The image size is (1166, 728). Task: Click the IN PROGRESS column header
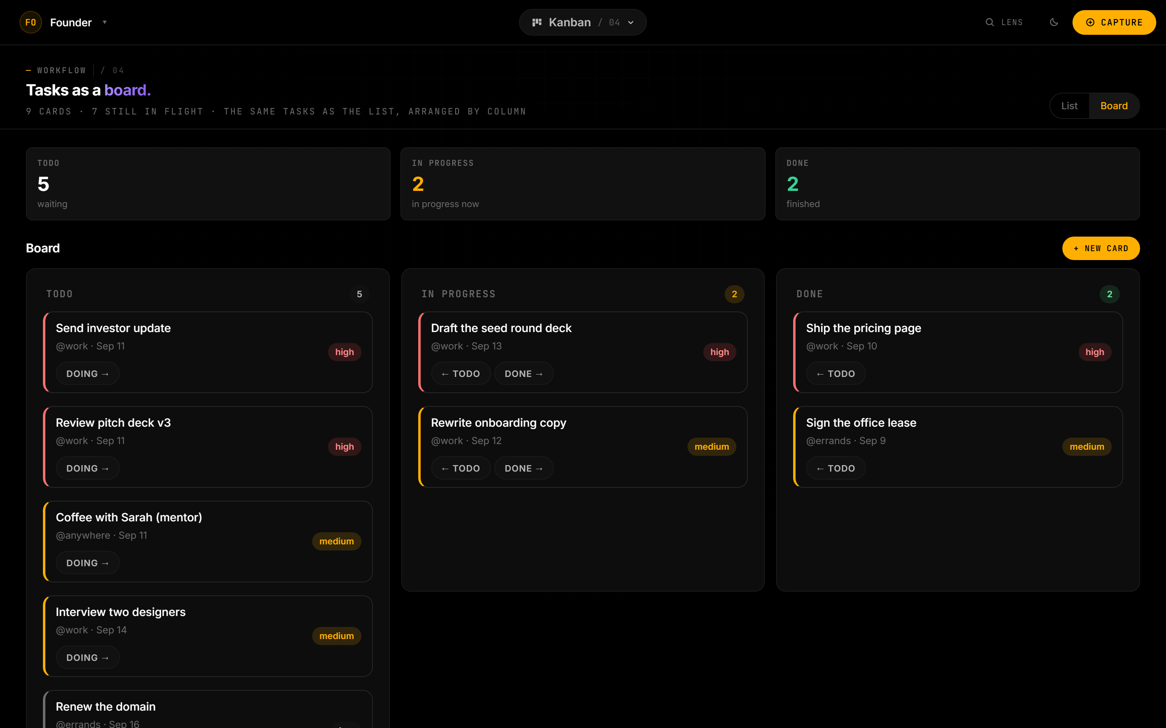pyautogui.click(x=458, y=294)
